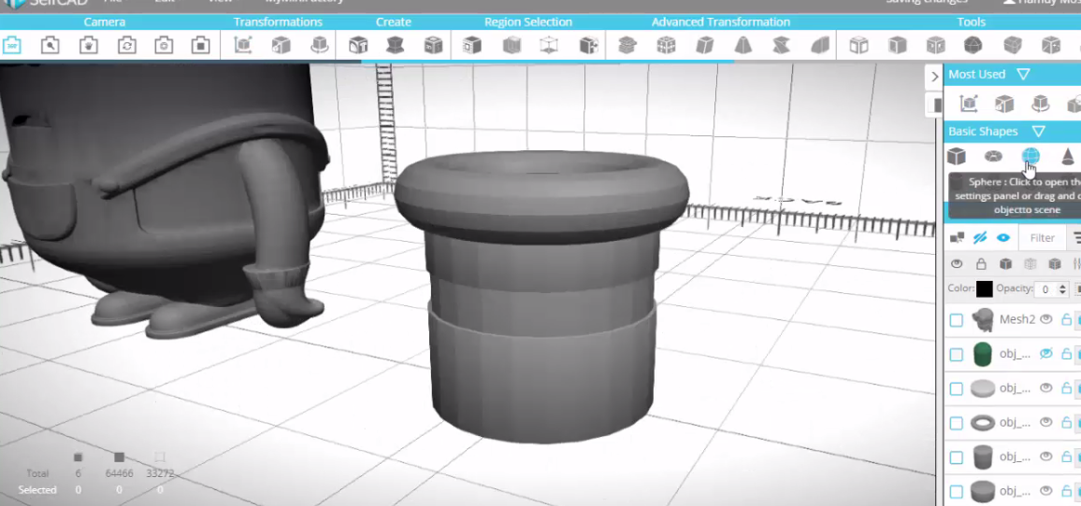Click the 33272 total count value

pos(159,473)
